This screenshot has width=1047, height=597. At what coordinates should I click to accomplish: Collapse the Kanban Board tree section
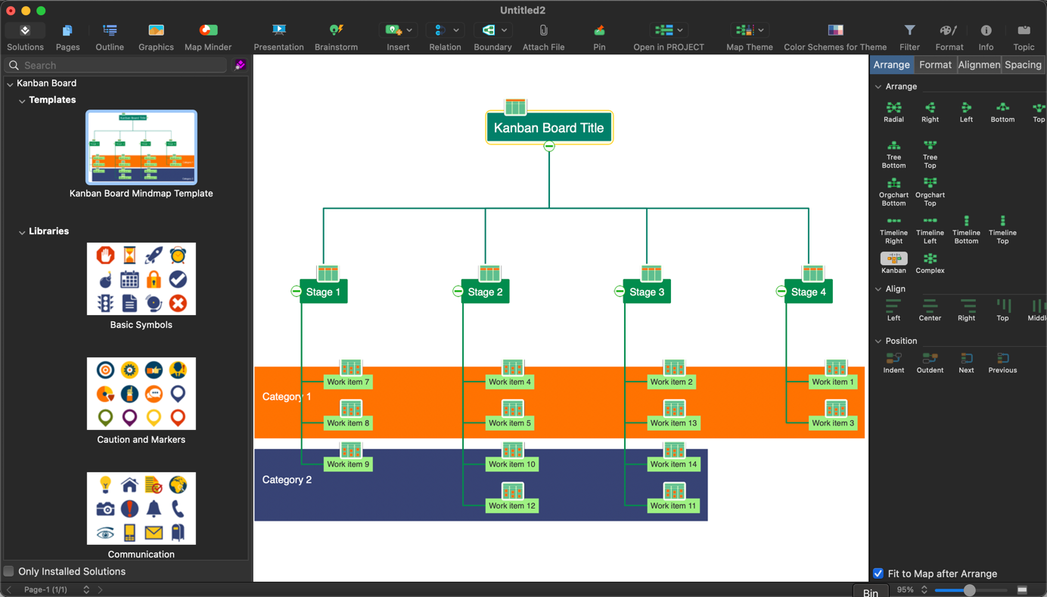point(10,84)
